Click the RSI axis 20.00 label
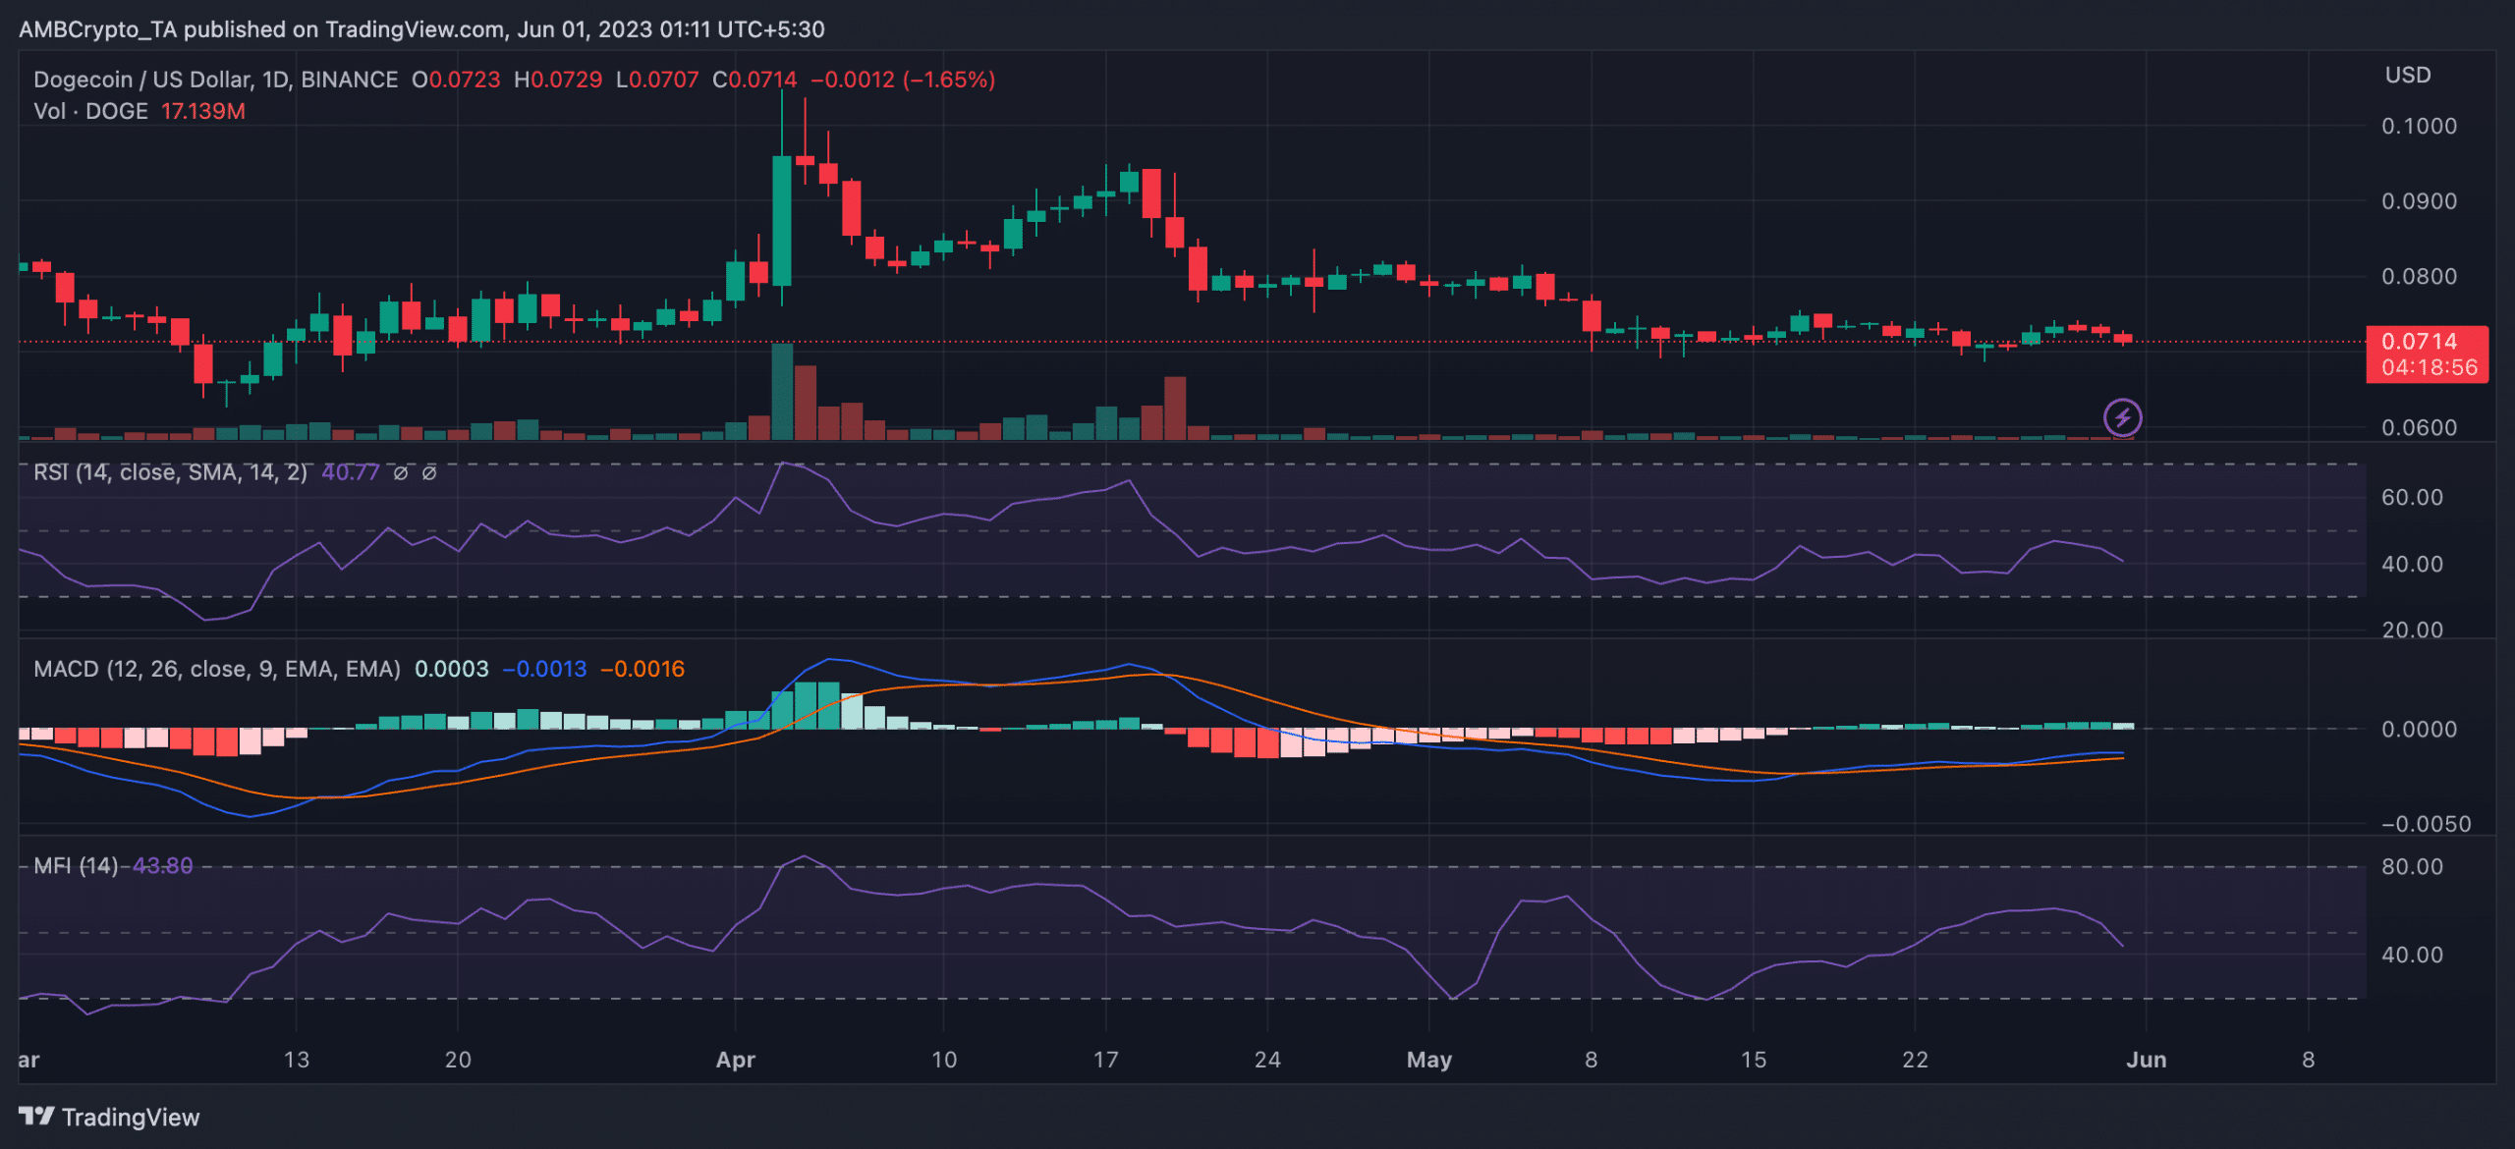 tap(2412, 629)
